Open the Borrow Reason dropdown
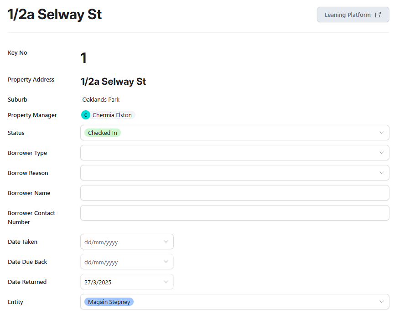The width and height of the screenshot is (394, 314). click(234, 173)
